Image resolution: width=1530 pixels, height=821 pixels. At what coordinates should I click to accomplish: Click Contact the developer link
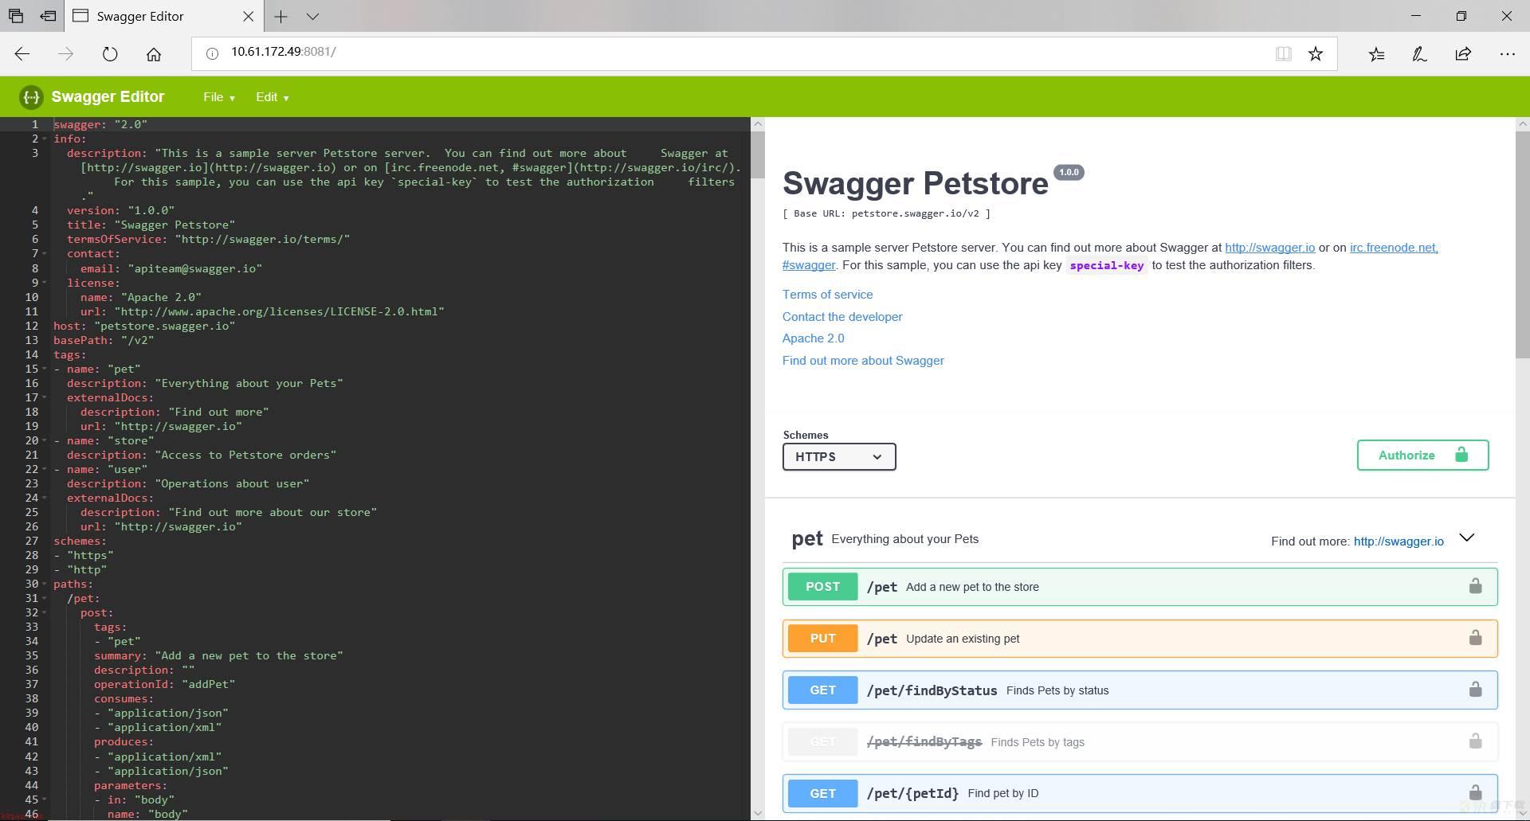click(842, 317)
